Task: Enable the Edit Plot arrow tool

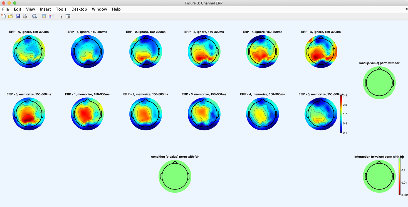Action: coord(61,16)
